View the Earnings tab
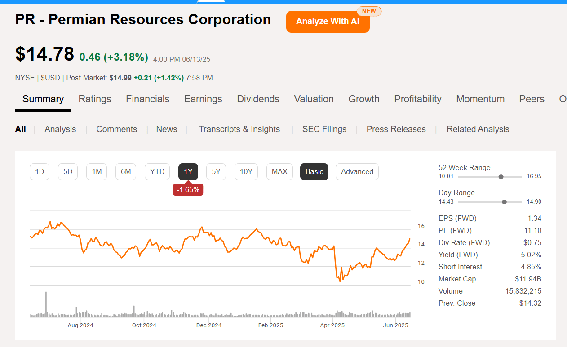This screenshot has width=567, height=347. click(x=203, y=99)
